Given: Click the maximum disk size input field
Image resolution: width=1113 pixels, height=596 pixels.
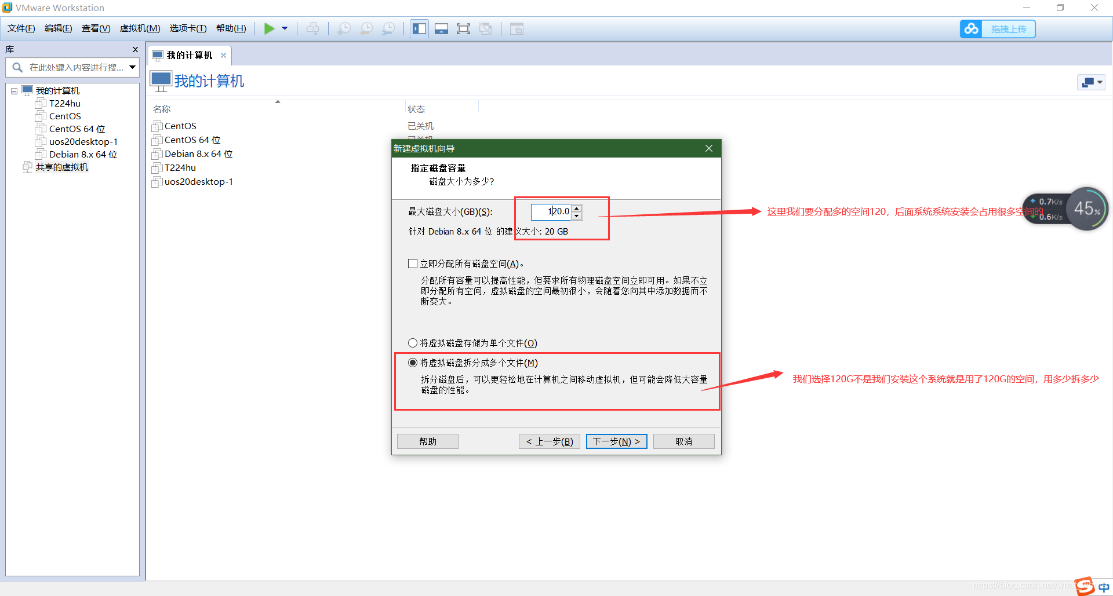Looking at the screenshot, I should point(551,211).
